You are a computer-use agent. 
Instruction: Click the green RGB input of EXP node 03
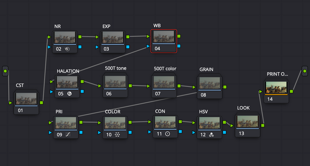[x=97, y=37]
